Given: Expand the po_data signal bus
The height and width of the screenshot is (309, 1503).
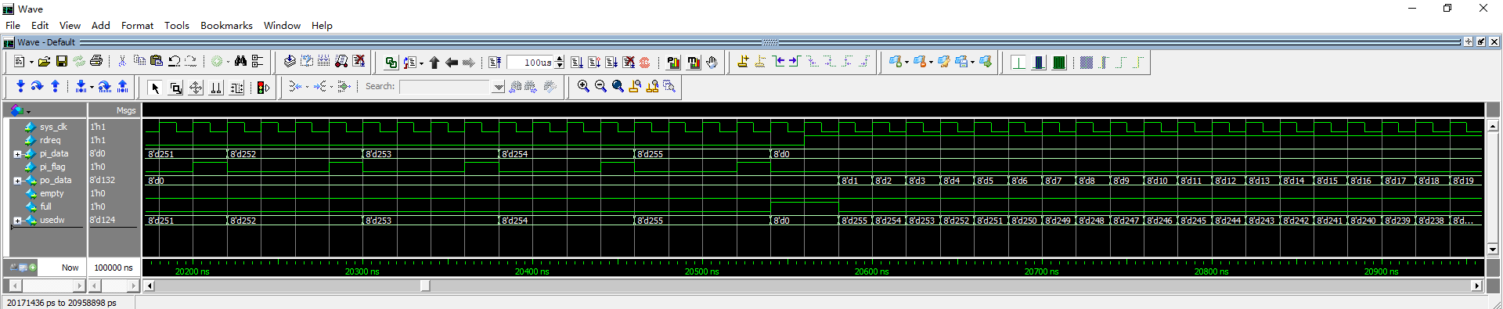Looking at the screenshot, I should point(17,181).
